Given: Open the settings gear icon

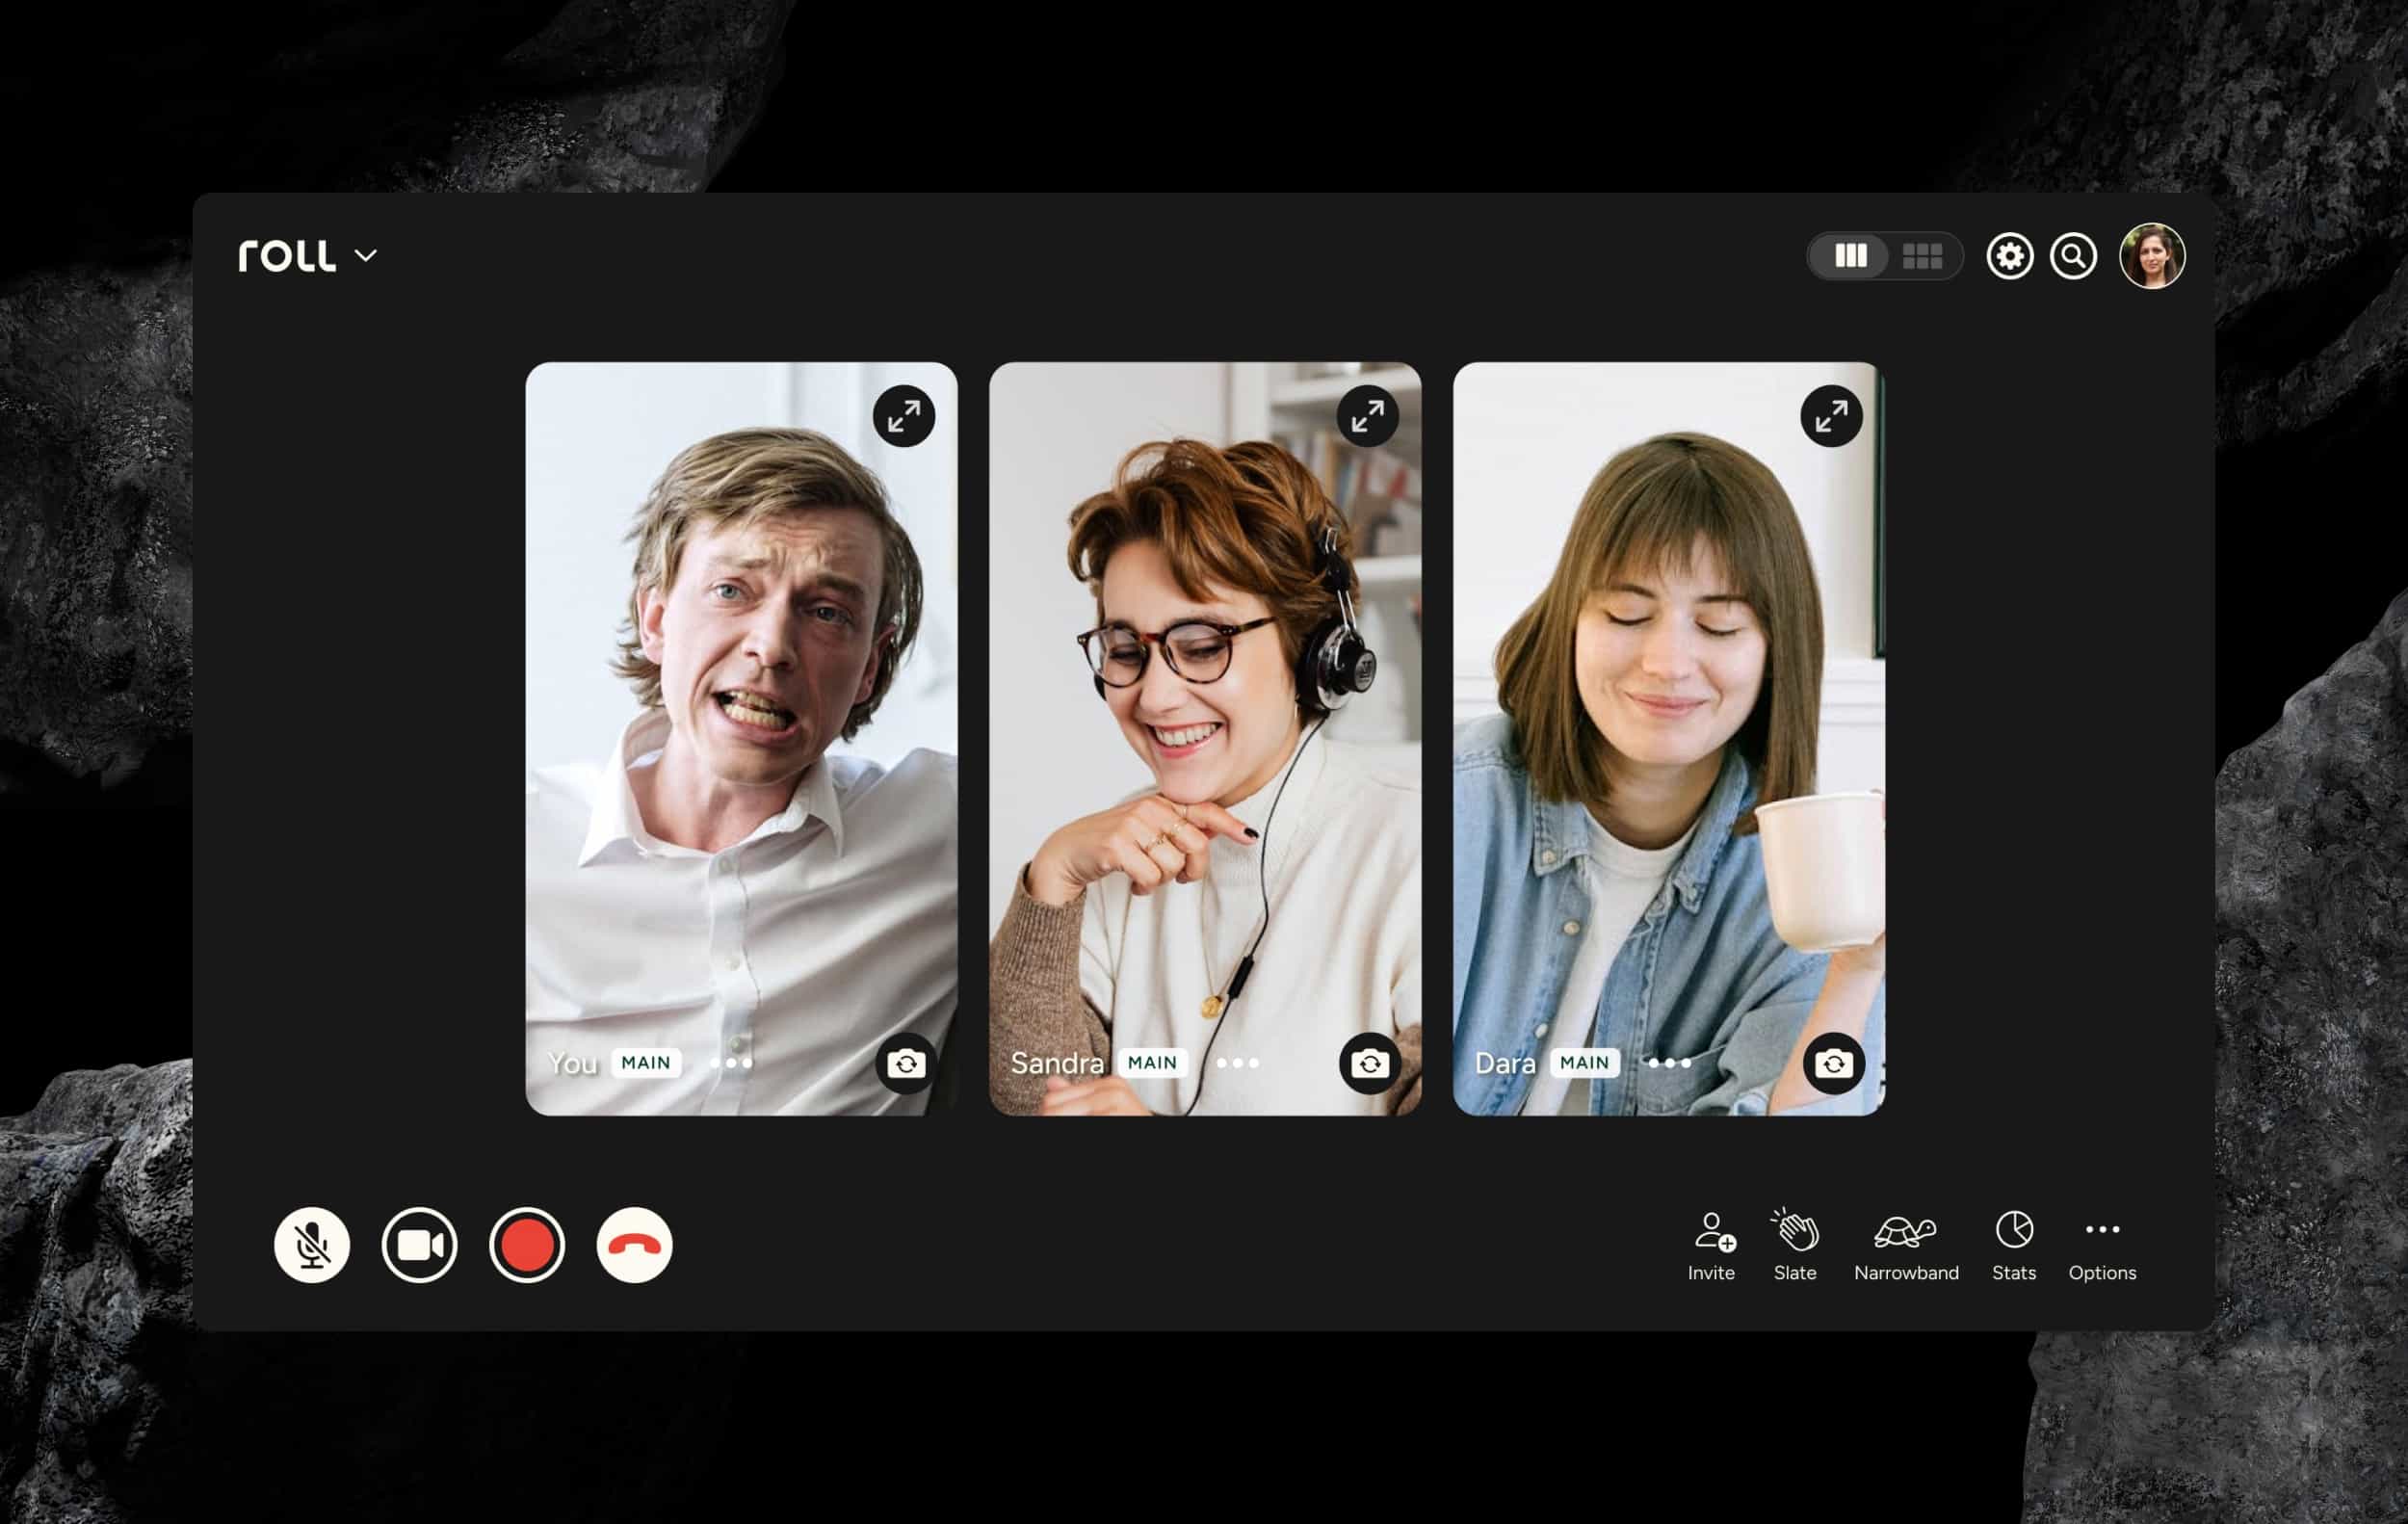Looking at the screenshot, I should (x=2009, y=256).
